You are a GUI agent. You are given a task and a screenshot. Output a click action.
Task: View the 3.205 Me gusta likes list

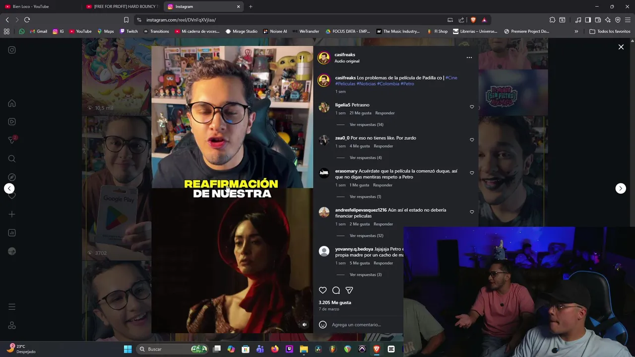pyautogui.click(x=335, y=302)
